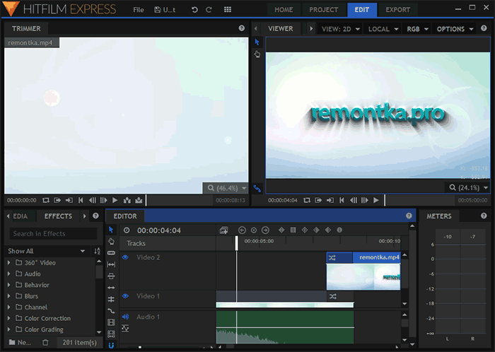Step forward one frame in Viewer
The image size is (495, 352).
tap(365, 200)
